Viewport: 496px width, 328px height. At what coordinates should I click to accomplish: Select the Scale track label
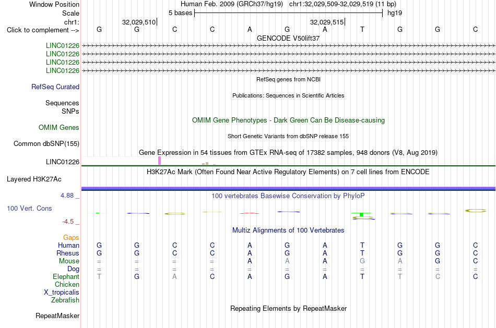[70, 13]
